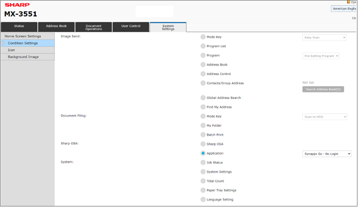Select Sharp OSA radio button
This screenshot has height=207, width=358.
pos(203,144)
